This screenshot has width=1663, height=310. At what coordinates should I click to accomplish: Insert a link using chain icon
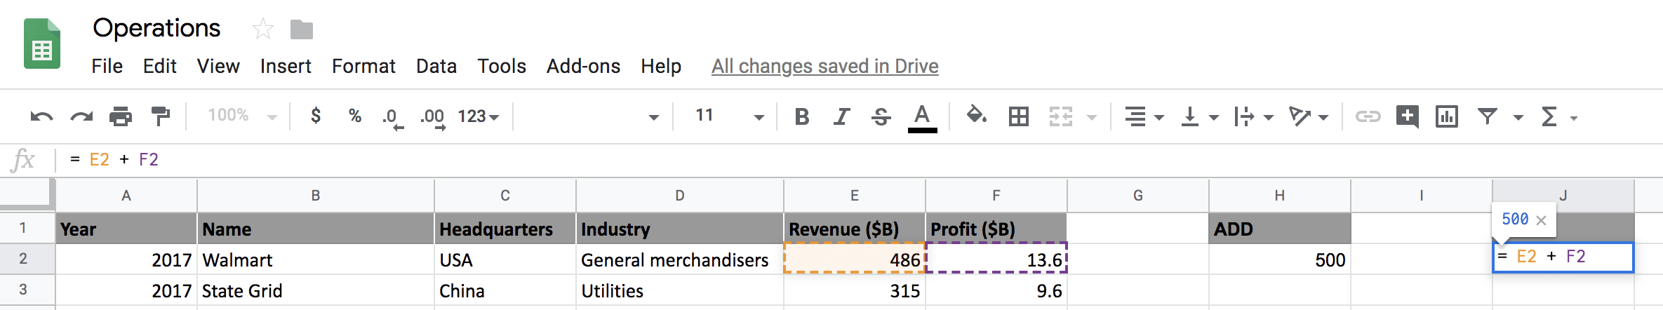1368,116
